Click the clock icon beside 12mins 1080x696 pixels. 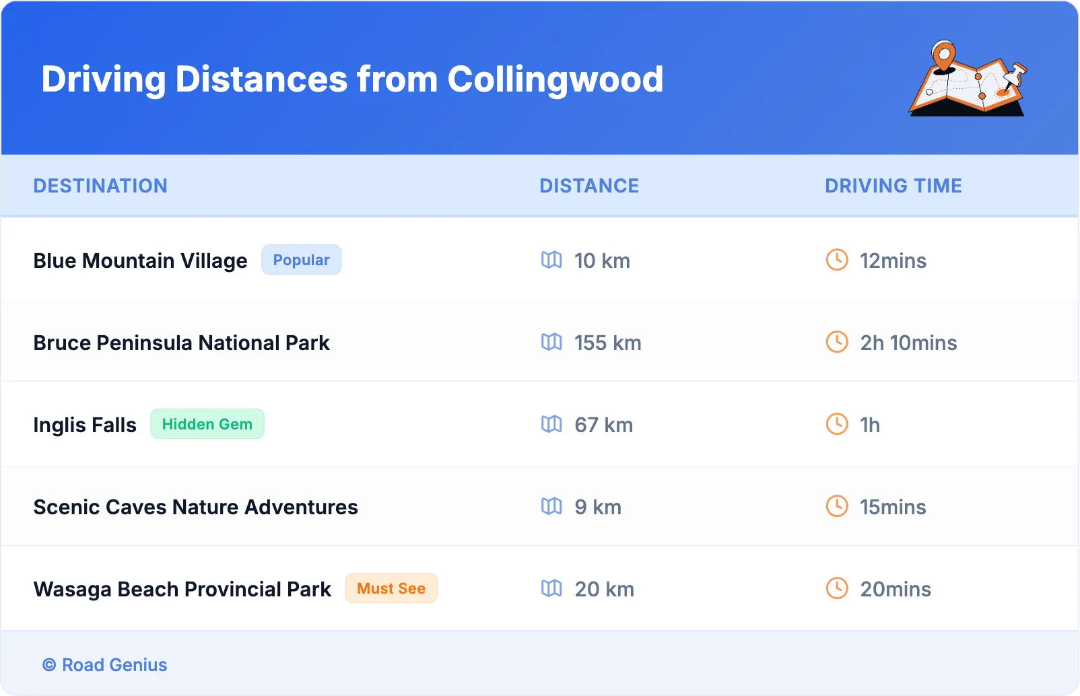(837, 260)
